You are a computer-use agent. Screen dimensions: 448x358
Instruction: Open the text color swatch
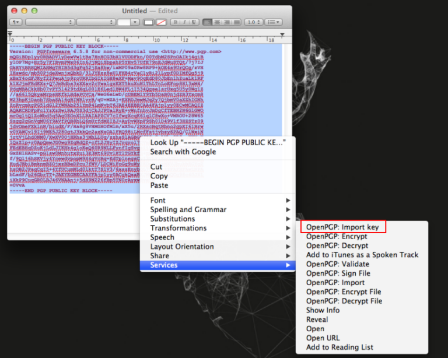click(x=149, y=22)
